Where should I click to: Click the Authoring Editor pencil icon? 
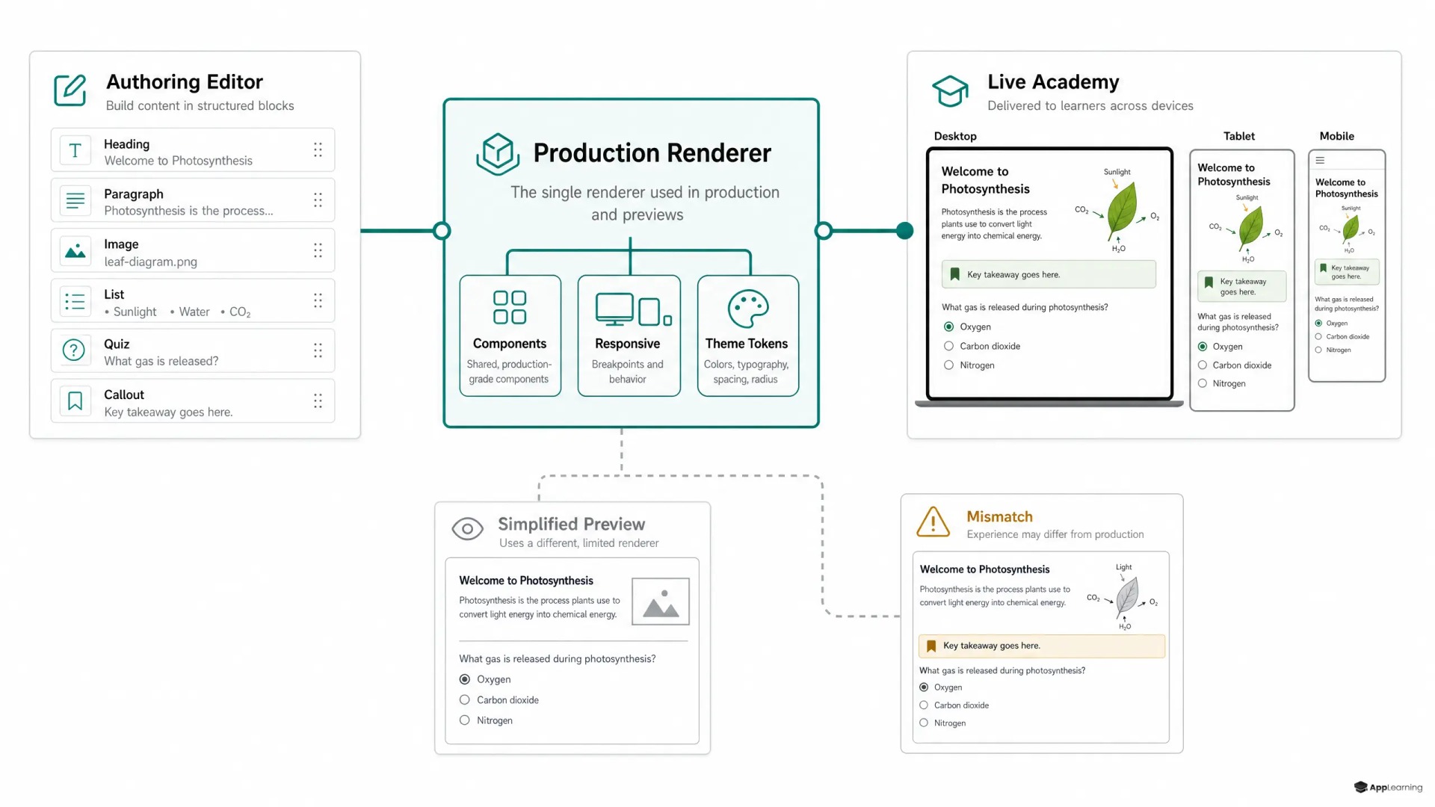(70, 90)
